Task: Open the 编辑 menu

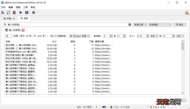Action: point(11,7)
